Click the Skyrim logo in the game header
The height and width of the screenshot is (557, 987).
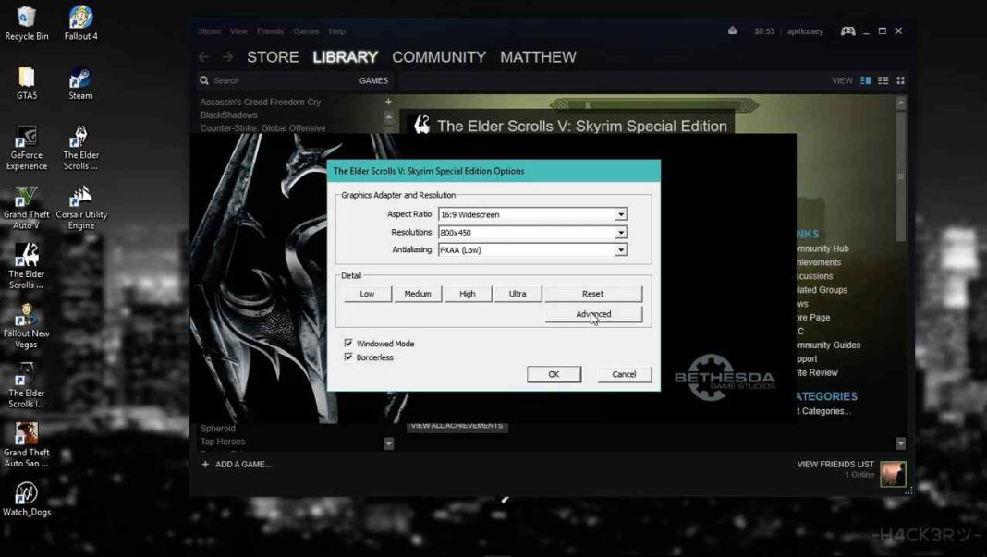(x=421, y=125)
